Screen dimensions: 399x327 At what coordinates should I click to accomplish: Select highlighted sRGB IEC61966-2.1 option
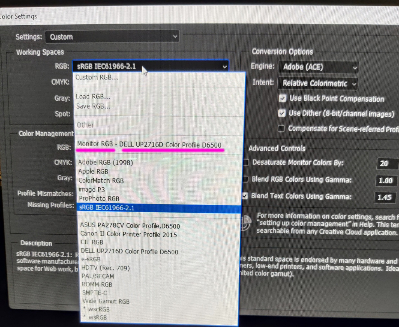click(159, 208)
